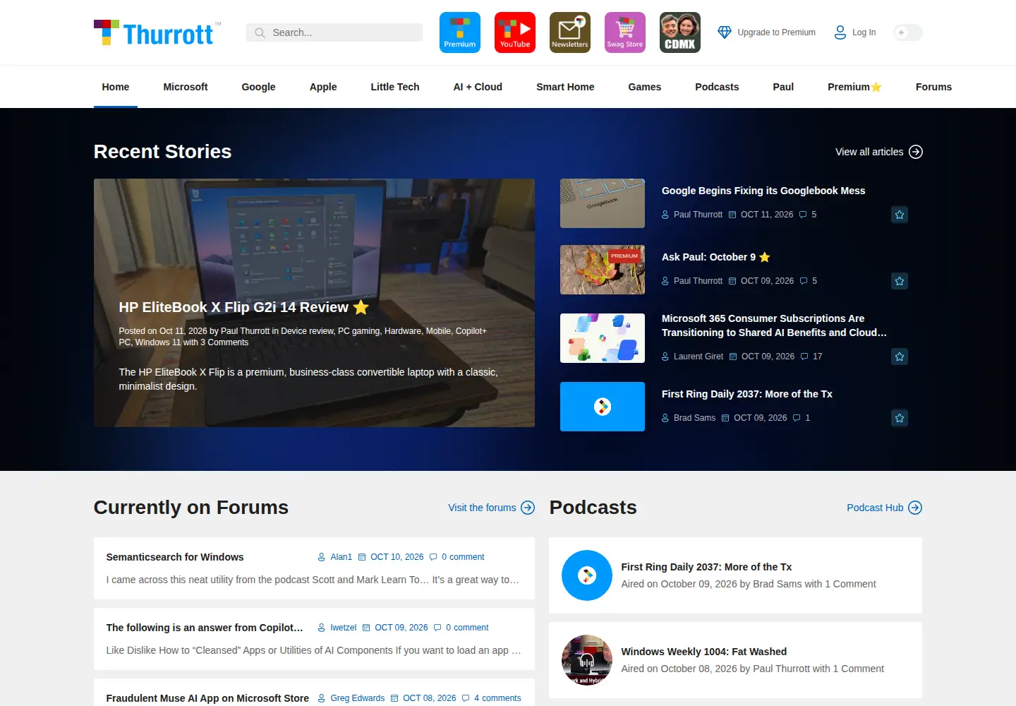
Task: Click the First Ring Daily podcast icon
Action: [587, 575]
